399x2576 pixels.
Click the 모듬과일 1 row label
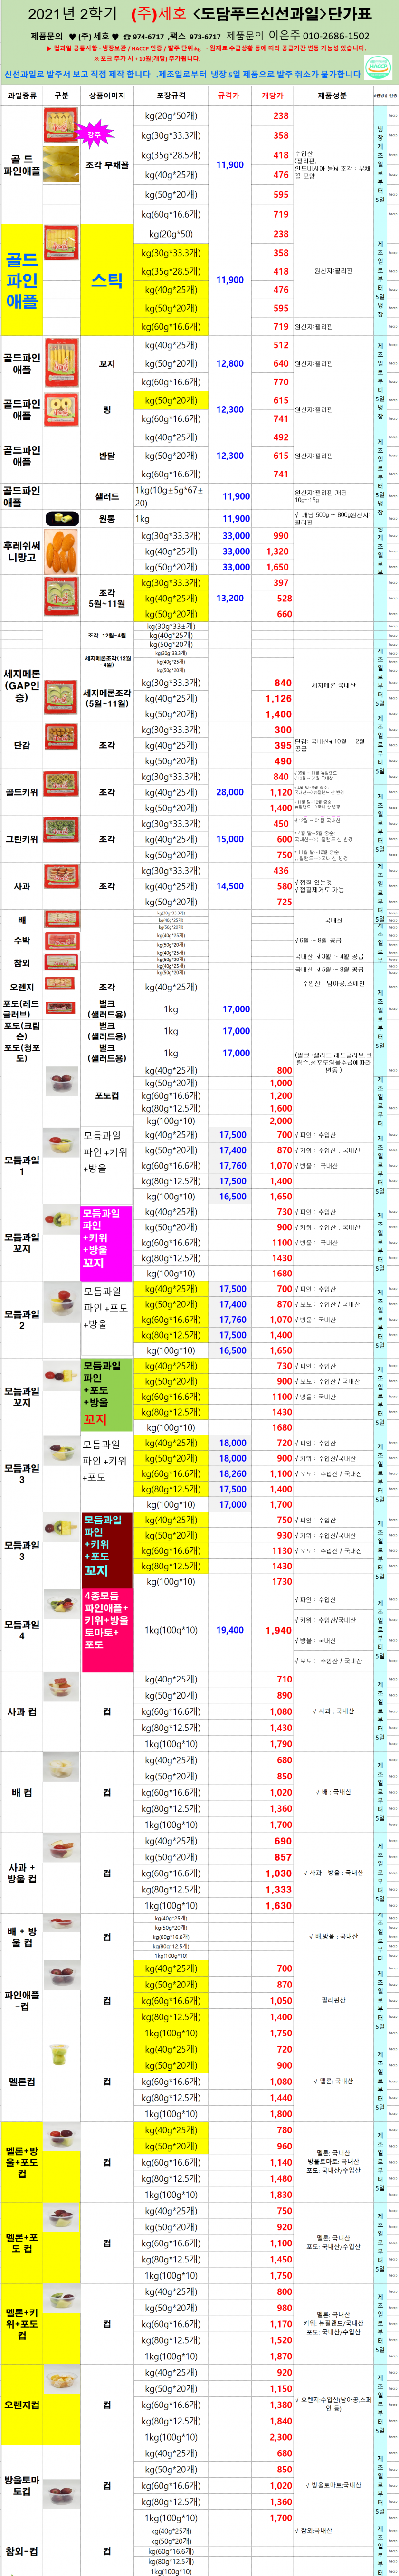pyautogui.click(x=22, y=1165)
